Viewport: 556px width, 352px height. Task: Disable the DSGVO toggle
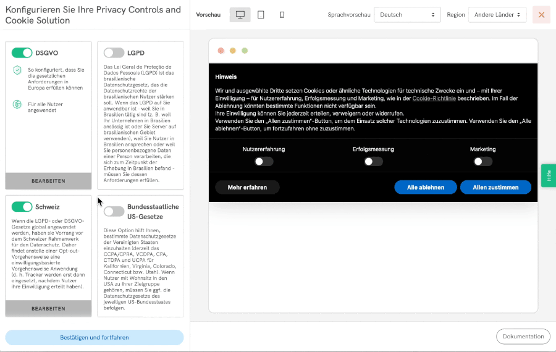tap(22, 53)
